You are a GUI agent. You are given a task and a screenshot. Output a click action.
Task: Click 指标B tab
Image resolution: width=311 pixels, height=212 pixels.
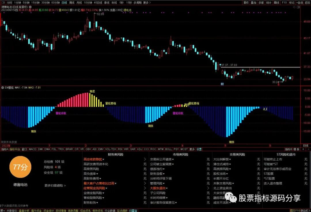coord(289,149)
